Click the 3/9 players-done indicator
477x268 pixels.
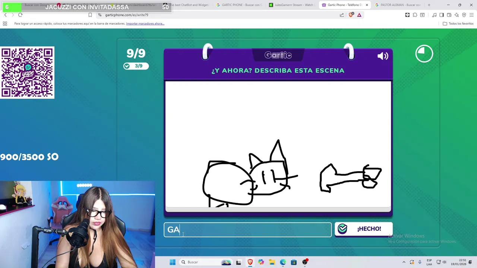136,66
